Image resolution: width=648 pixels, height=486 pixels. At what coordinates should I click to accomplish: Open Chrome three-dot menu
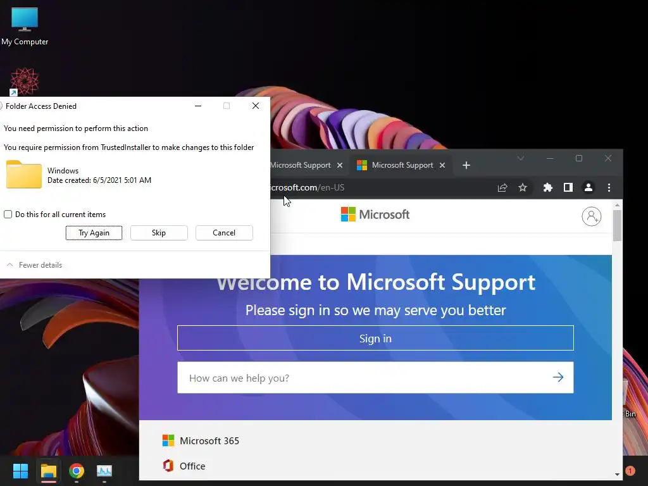pyautogui.click(x=609, y=187)
